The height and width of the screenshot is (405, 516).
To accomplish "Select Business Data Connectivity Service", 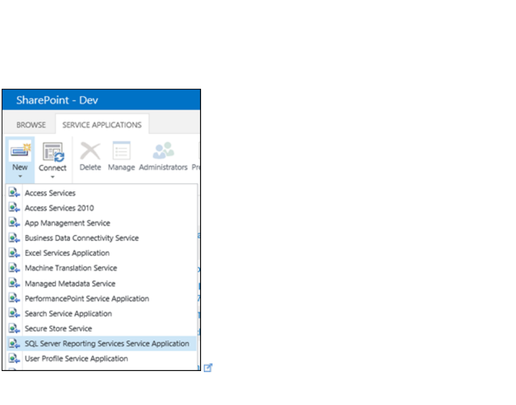I will [x=102, y=238].
